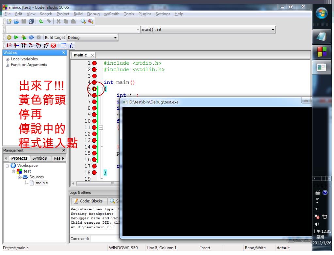Create a new file from toolbar
The height and width of the screenshot is (255, 334).
[x=9, y=21]
